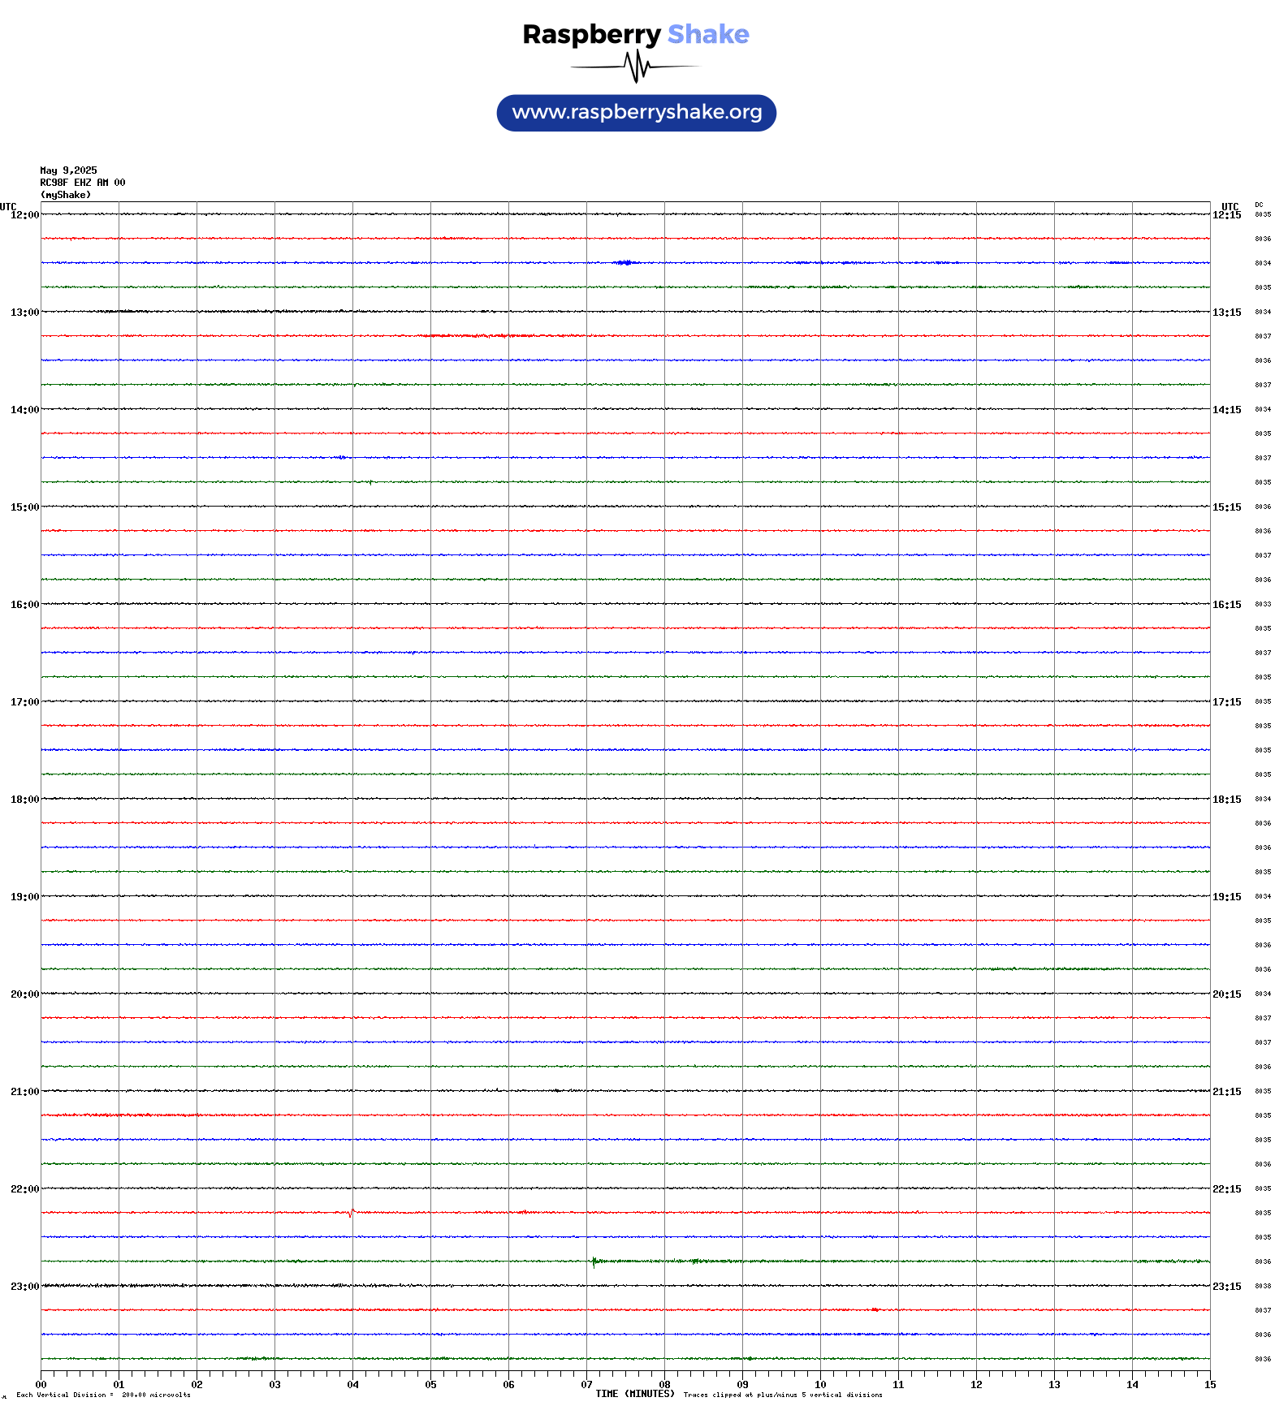Click the red spike at minute 04 below 22:00
Image resolution: width=1275 pixels, height=1406 pixels.
(350, 1213)
